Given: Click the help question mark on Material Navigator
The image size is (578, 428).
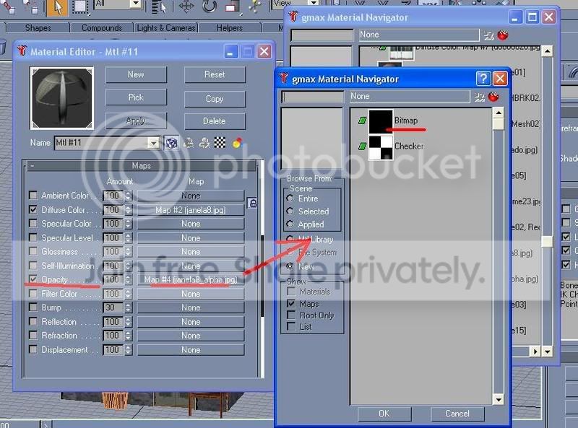Looking at the screenshot, I should tap(483, 79).
